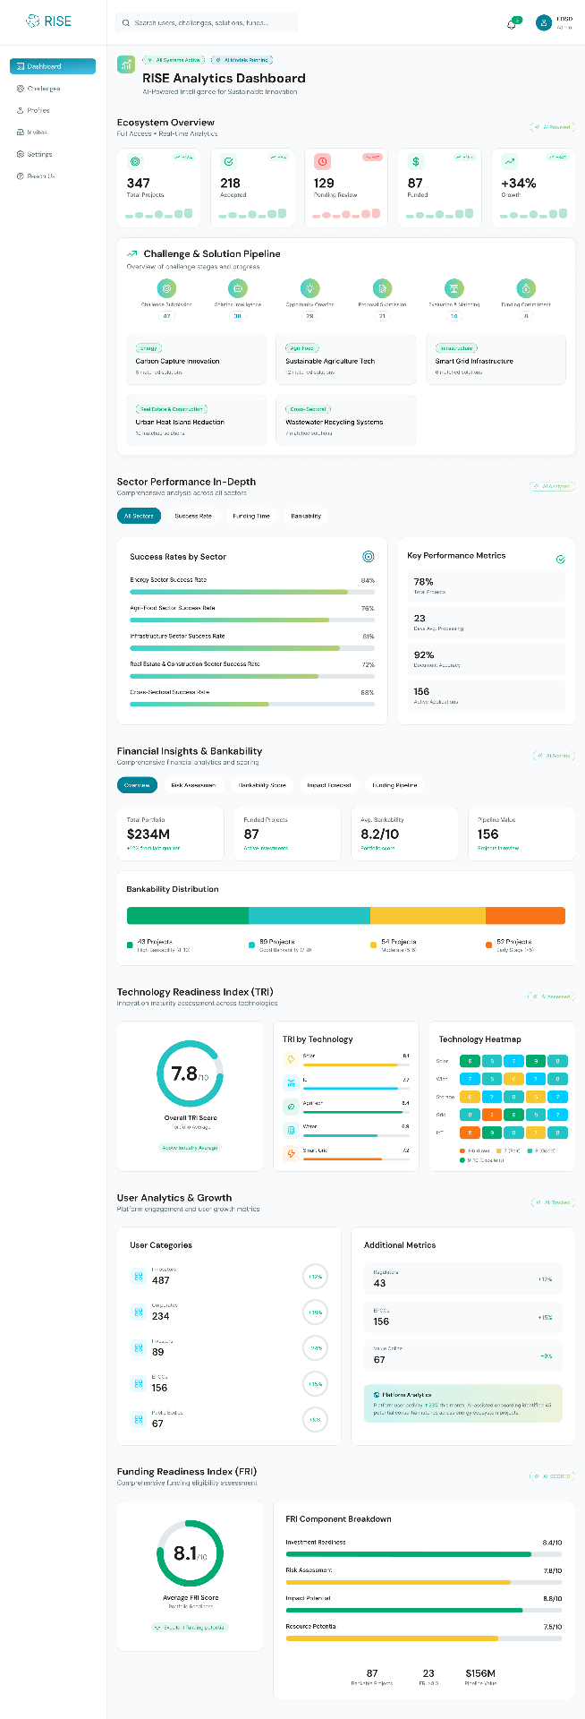Click the 8.1/10 Average FRI Score ring

[x=190, y=1553]
